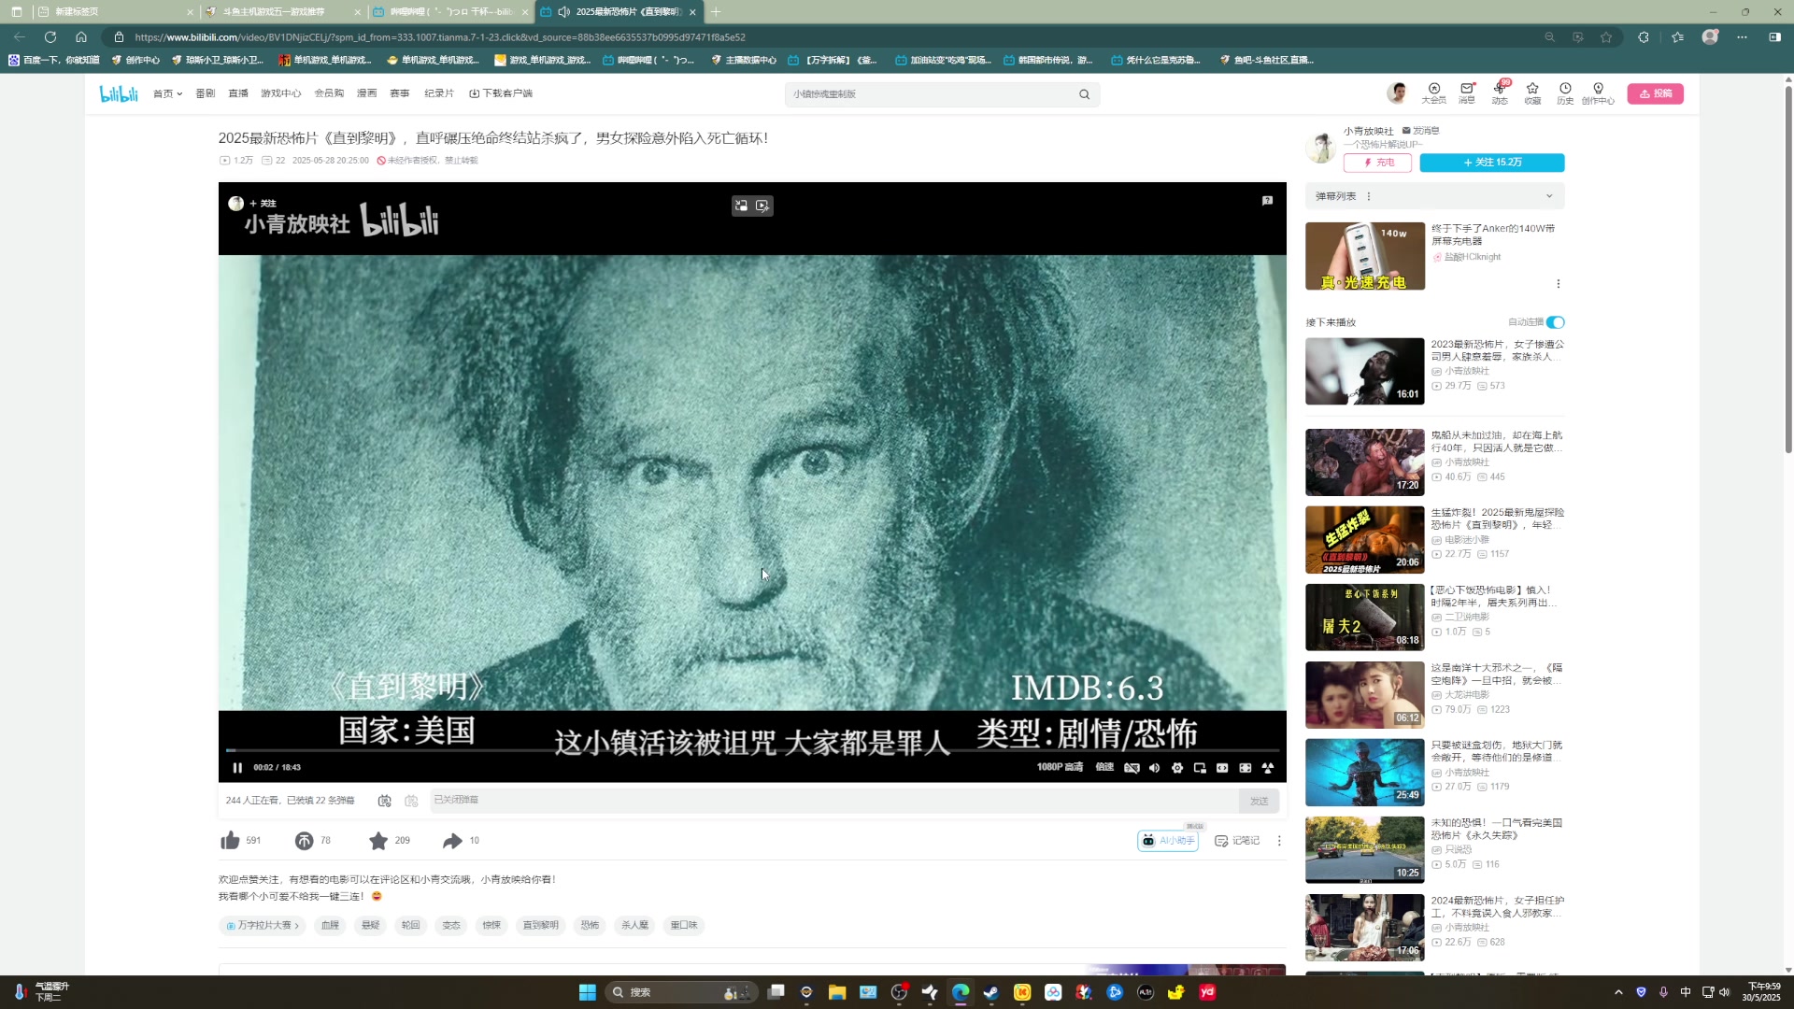The width and height of the screenshot is (1794, 1009).
Task: Follow uploader with 关注 15.2万 button
Action: 1492,163
